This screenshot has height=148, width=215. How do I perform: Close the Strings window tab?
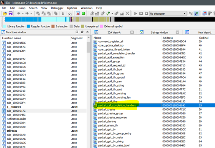tap(177, 32)
